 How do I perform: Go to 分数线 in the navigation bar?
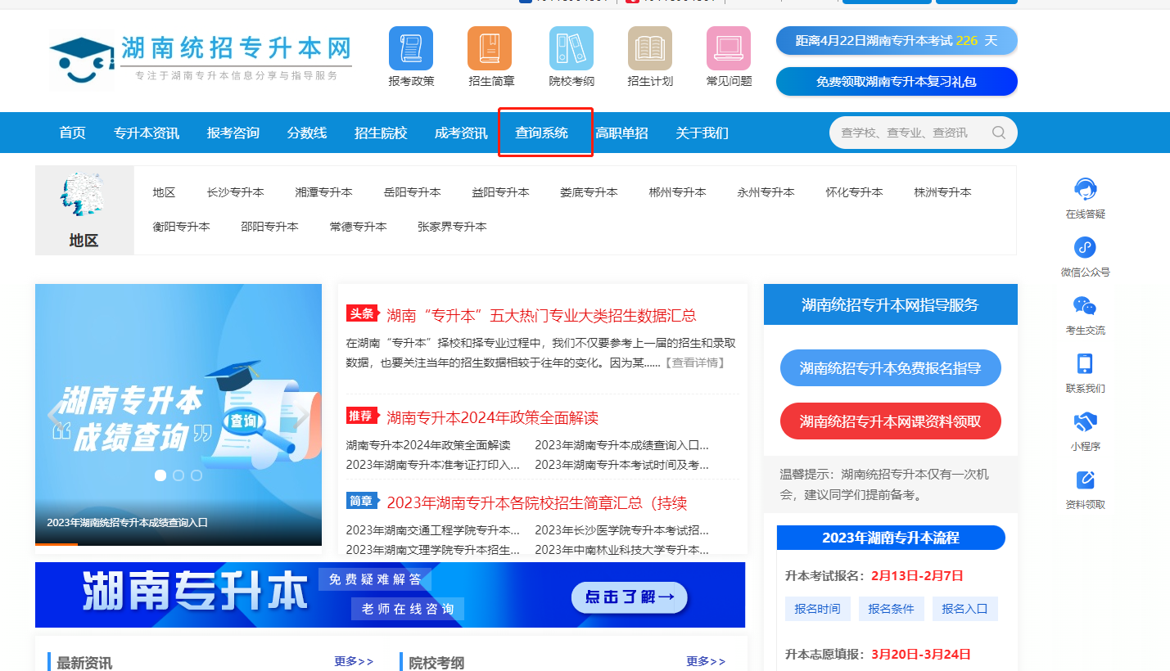[307, 133]
